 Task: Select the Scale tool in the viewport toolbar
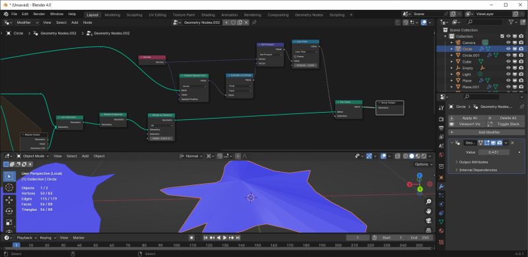point(9,222)
